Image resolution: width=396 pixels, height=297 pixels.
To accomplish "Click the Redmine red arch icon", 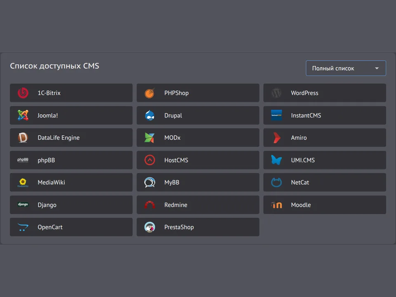I will (x=150, y=205).
